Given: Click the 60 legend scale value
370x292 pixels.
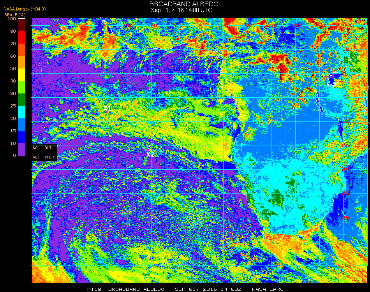Looking at the screenshot, I should [x=13, y=56].
